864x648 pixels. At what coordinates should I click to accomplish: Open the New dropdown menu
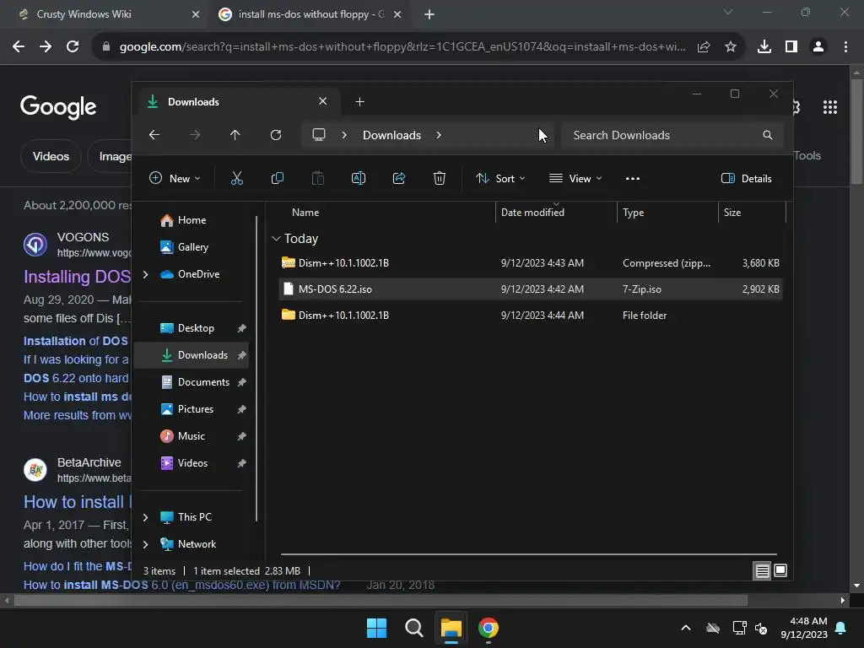pos(175,178)
